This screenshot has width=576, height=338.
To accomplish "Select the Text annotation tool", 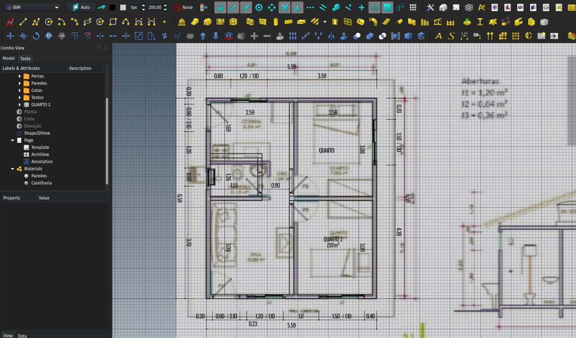I will click(439, 36).
